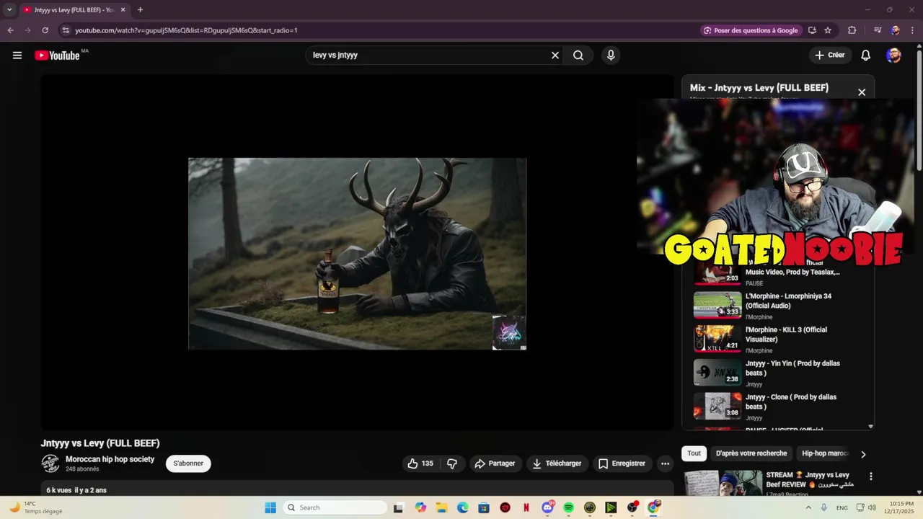Image resolution: width=923 pixels, height=519 pixels.
Task: Click the browser back arrow
Action: 10,30
